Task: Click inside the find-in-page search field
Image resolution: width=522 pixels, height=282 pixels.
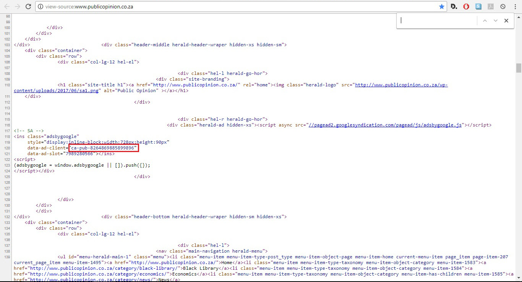Action: 438,21
